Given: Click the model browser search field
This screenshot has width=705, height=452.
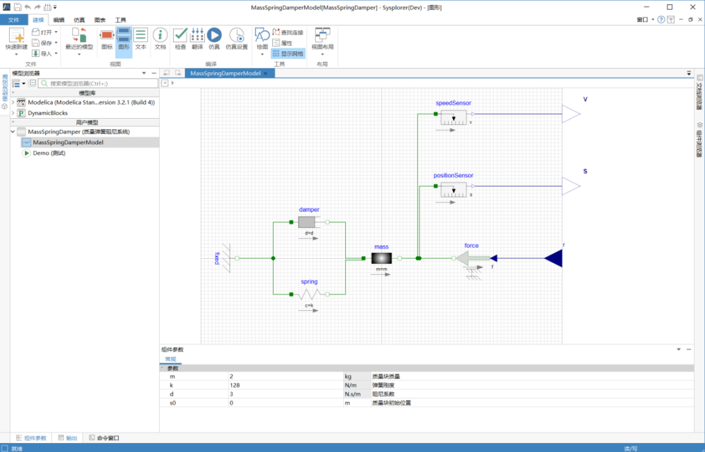Looking at the screenshot, I should [99, 83].
